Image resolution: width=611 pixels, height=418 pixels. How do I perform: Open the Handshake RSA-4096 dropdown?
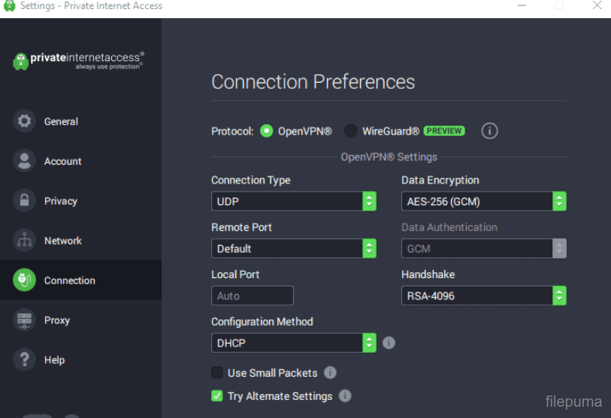click(483, 296)
